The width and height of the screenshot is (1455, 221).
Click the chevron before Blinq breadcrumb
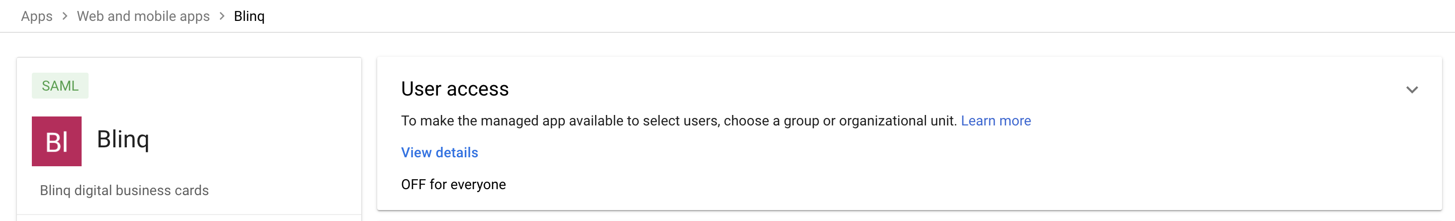[x=222, y=16]
